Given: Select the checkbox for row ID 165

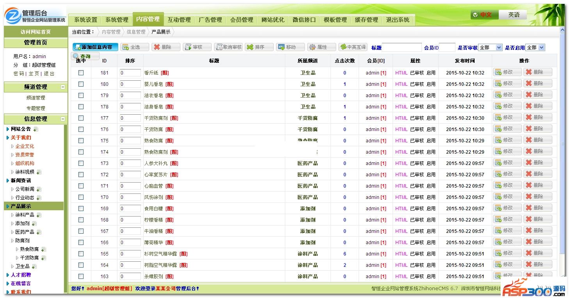Looking at the screenshot, I should [81, 254].
